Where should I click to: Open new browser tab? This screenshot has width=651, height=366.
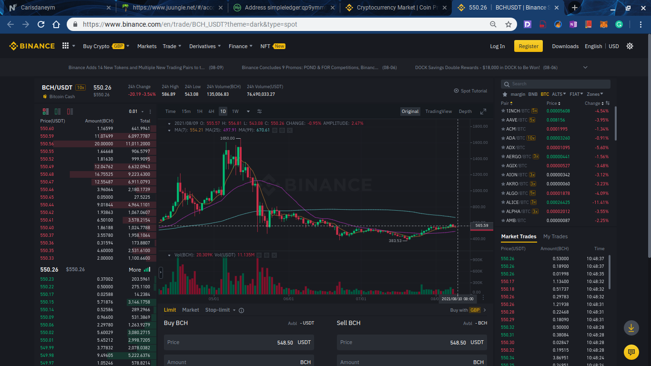[575, 8]
